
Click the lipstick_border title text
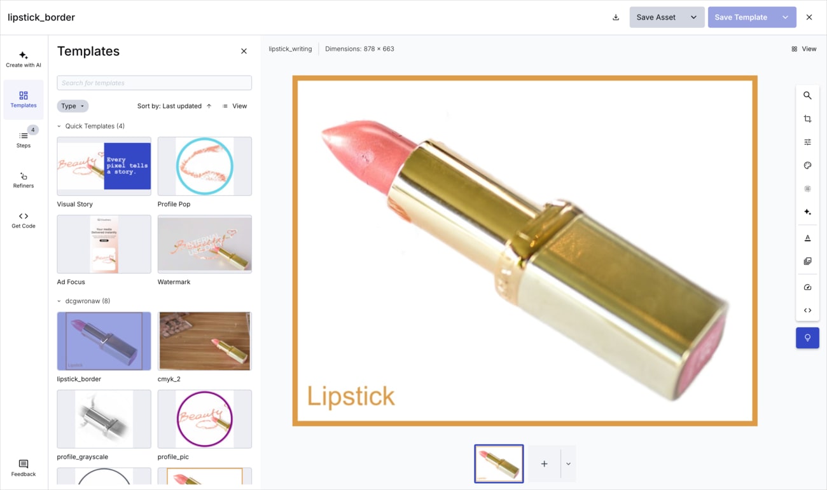point(41,17)
